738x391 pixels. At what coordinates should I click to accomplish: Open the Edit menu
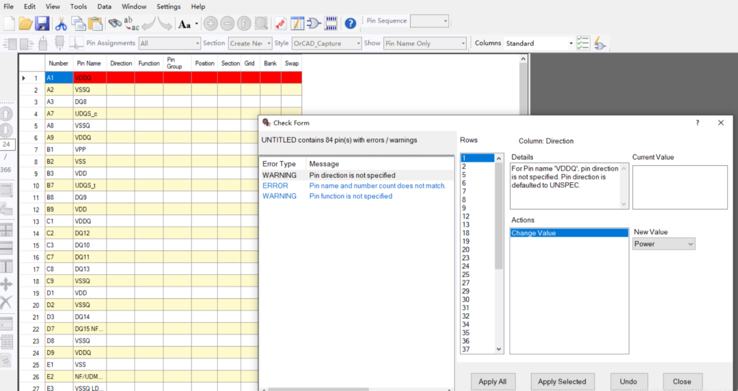tap(29, 7)
